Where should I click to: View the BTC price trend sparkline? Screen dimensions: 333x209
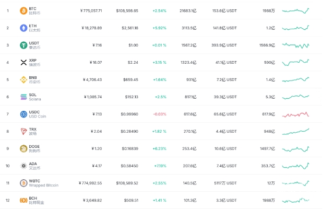pyautogui.click(x=295, y=10)
